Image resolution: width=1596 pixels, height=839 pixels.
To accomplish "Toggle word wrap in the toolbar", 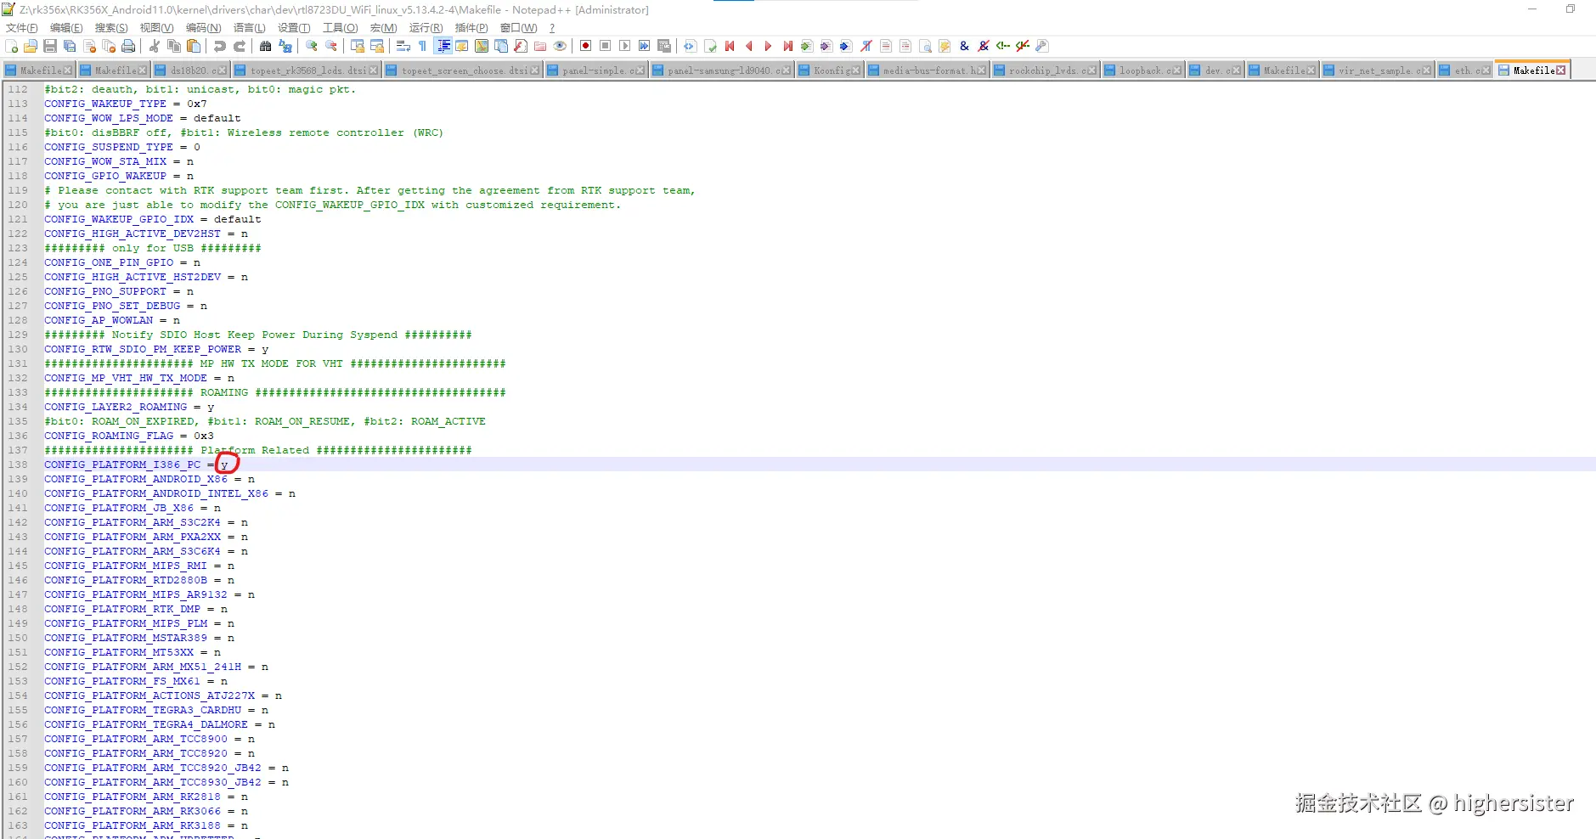I will coord(403,46).
